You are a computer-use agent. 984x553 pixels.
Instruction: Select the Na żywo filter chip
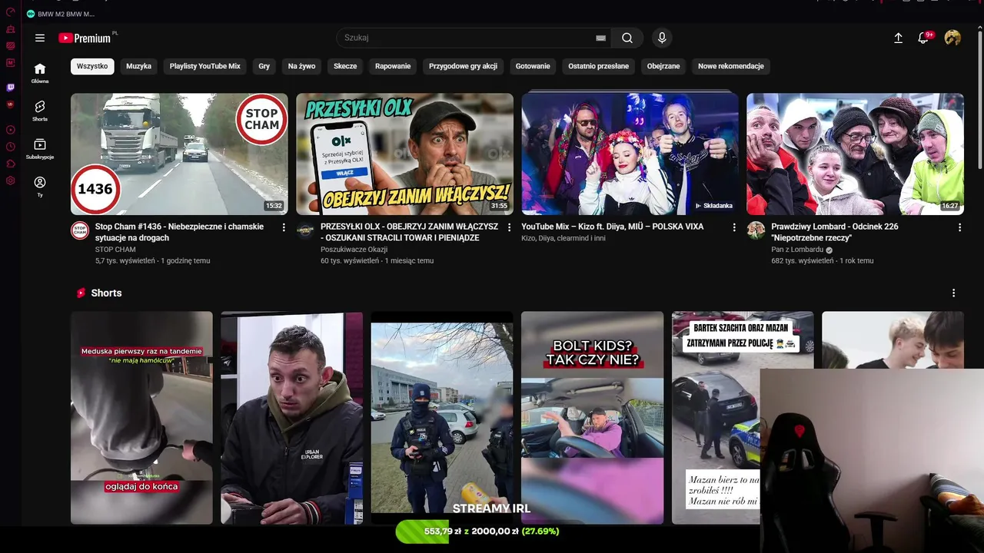pos(302,66)
